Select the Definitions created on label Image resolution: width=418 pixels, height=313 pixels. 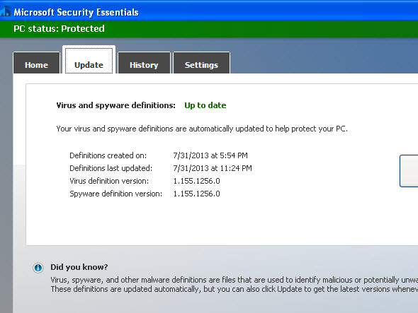click(x=108, y=155)
